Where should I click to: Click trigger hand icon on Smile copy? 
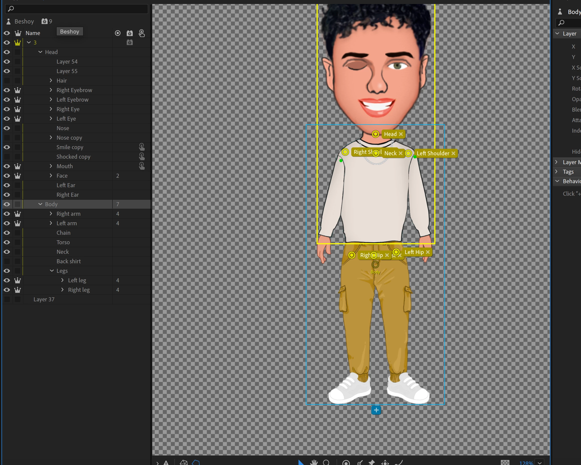click(x=142, y=147)
